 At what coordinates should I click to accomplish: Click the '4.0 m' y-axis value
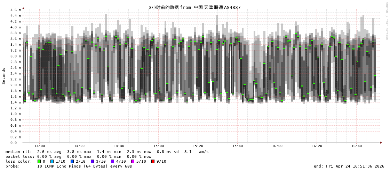16,27
